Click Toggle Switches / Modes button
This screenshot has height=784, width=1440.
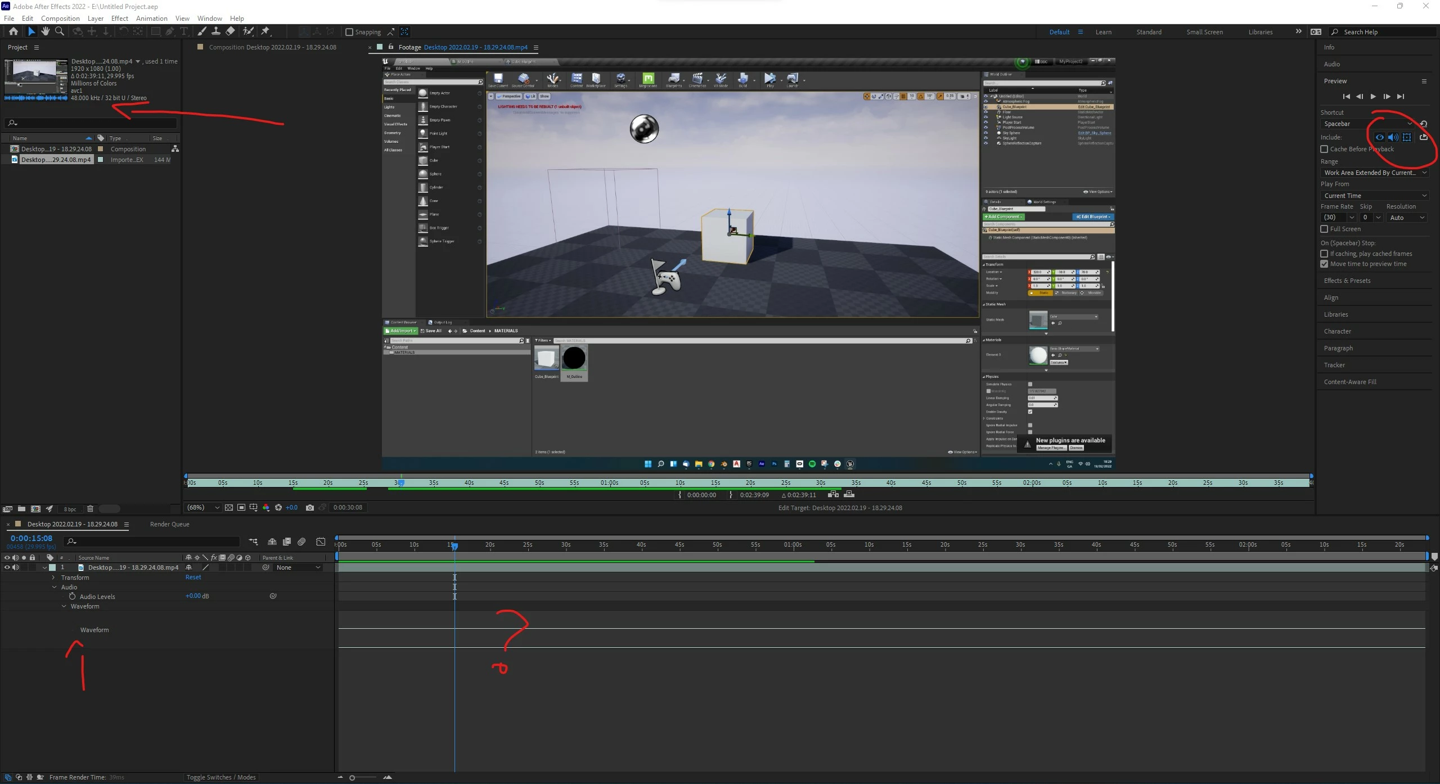pyautogui.click(x=221, y=777)
